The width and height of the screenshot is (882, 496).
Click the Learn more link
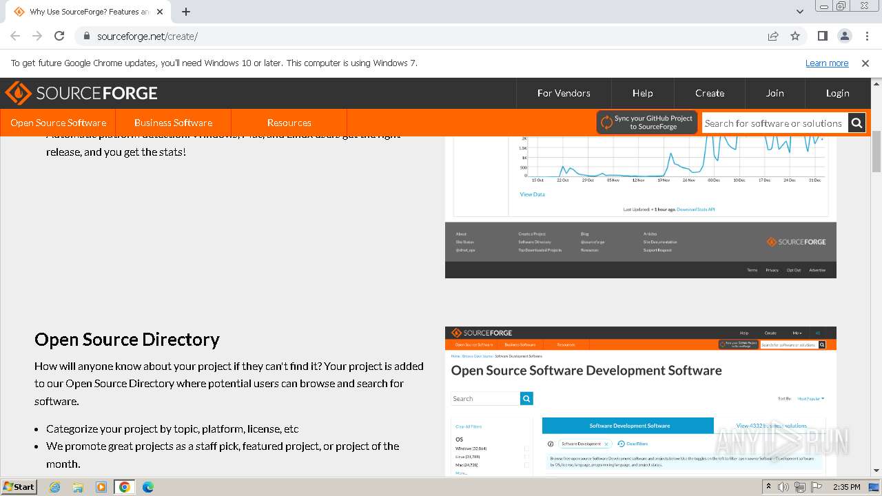click(827, 63)
